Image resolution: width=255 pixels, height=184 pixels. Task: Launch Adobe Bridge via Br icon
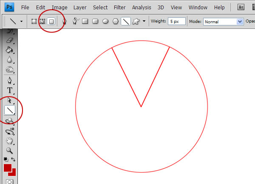click(241, 7)
